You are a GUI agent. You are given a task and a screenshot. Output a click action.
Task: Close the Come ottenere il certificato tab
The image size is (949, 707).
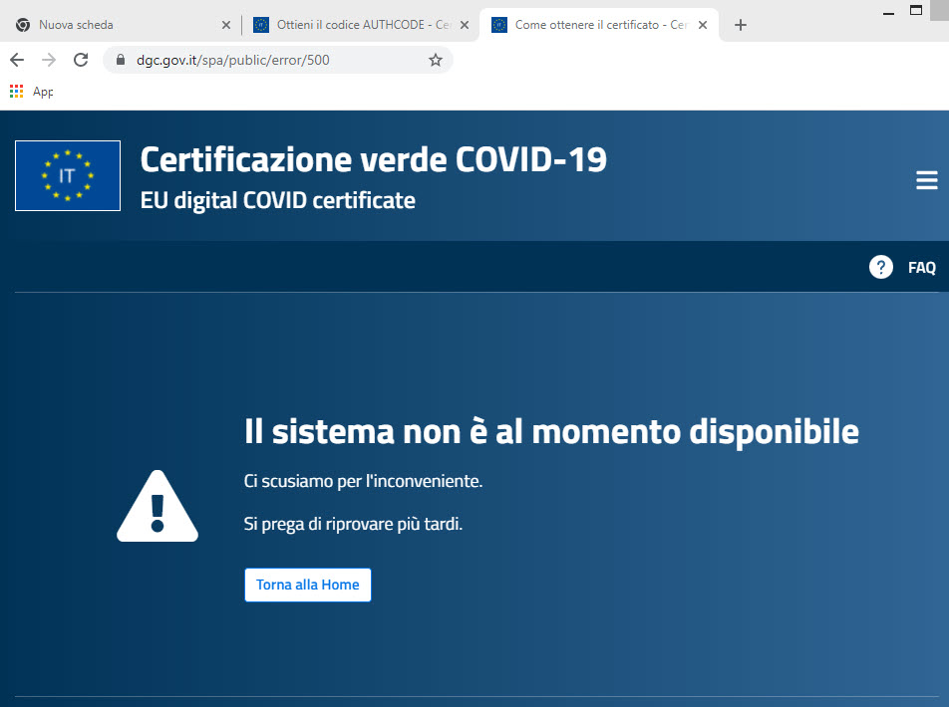pyautogui.click(x=703, y=25)
